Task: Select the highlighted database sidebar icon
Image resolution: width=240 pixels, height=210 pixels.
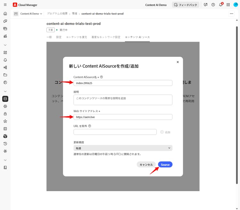Action: (x=5, y=99)
